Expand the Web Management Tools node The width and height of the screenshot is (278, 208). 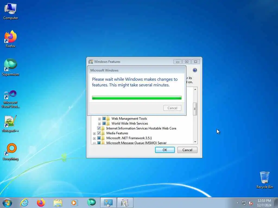coord(99,119)
